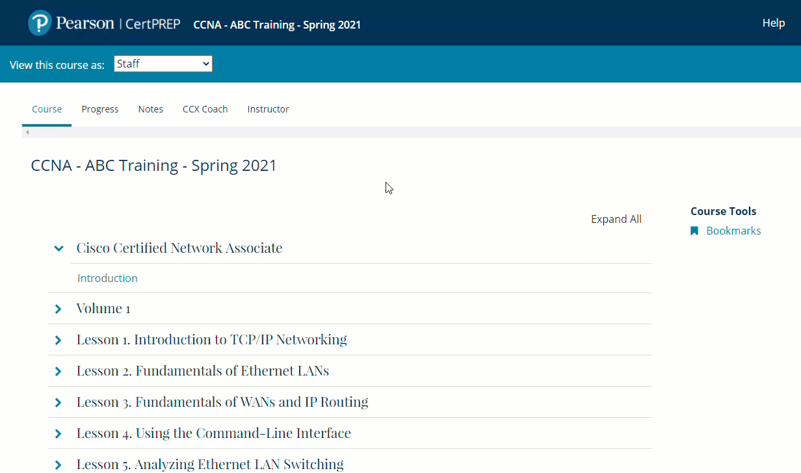
Task: Open the Bookmarks course tool link
Action: tap(733, 231)
